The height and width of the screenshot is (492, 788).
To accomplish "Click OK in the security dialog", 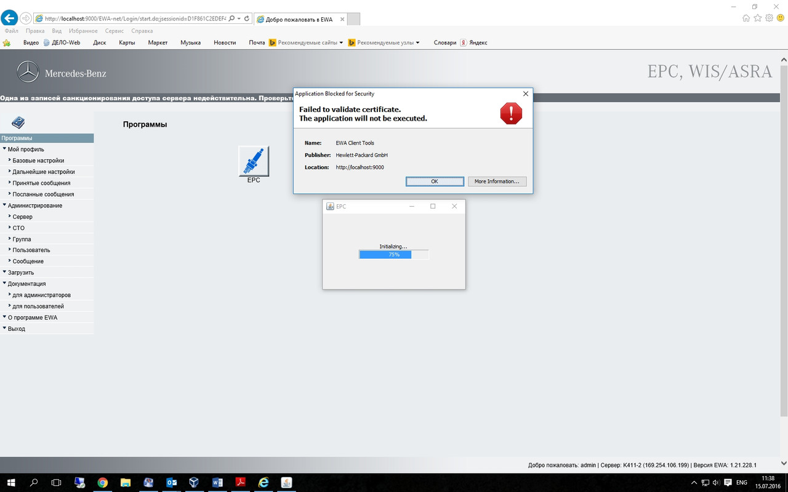I will [435, 181].
